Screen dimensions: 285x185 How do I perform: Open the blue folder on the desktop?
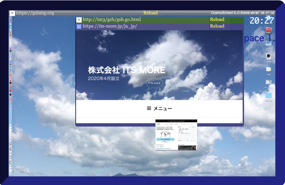[x=269, y=96]
